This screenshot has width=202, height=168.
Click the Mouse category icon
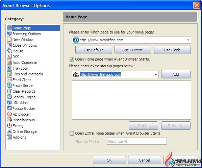[x=9, y=51]
